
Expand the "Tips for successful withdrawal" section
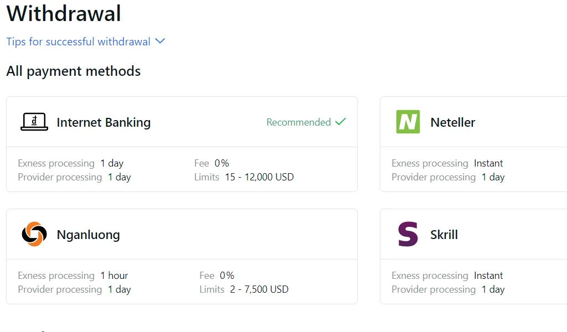(x=78, y=41)
